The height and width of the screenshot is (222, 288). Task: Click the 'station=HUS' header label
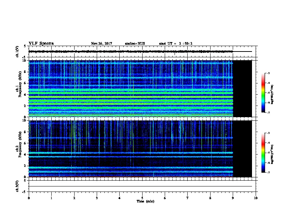click(x=135, y=44)
